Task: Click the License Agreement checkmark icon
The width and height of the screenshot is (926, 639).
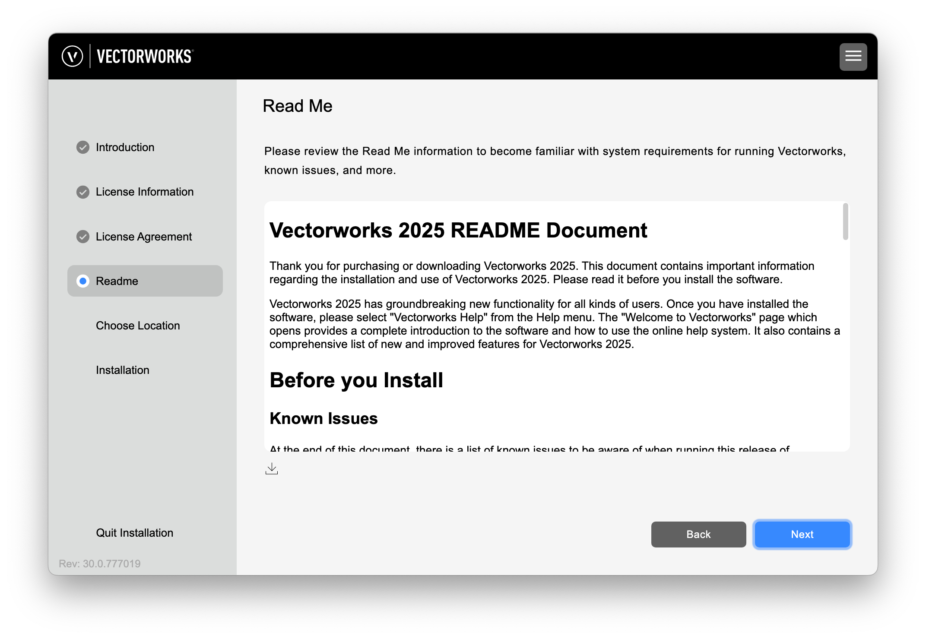Action: point(83,237)
